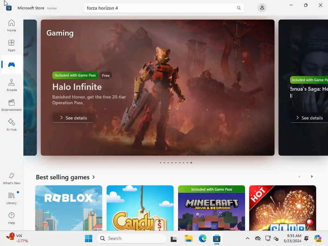Click the muted volume tray icon
Image resolution: width=328 pixels, height=246 pixels.
click(276, 239)
